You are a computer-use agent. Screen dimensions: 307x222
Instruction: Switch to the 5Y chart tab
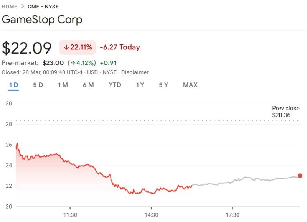[x=163, y=85]
